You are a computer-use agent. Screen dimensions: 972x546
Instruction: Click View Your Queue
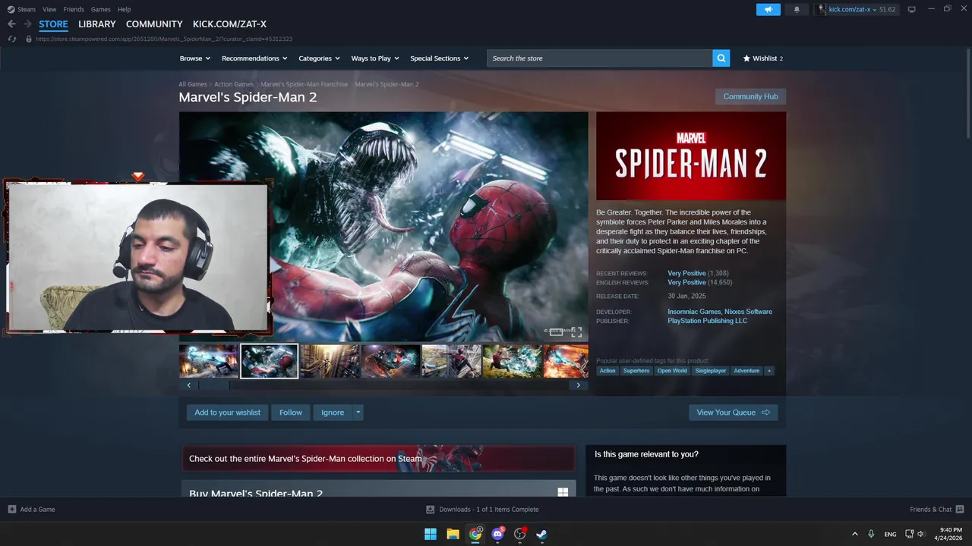pos(733,413)
